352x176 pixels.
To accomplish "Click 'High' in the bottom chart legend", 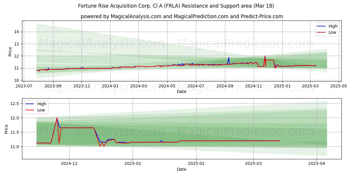I will click(x=42, y=104).
